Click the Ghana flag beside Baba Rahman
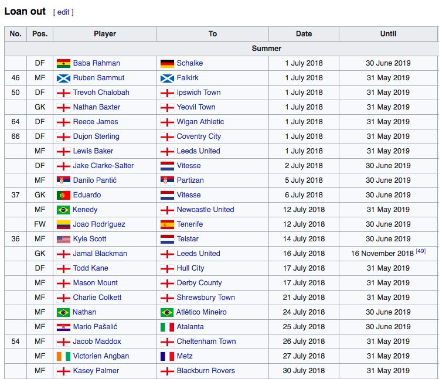 (63, 63)
